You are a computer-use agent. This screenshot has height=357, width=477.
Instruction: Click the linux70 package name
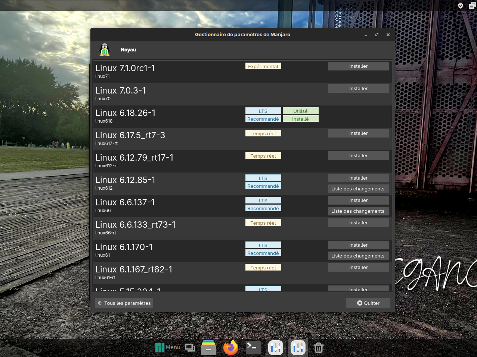tap(103, 99)
